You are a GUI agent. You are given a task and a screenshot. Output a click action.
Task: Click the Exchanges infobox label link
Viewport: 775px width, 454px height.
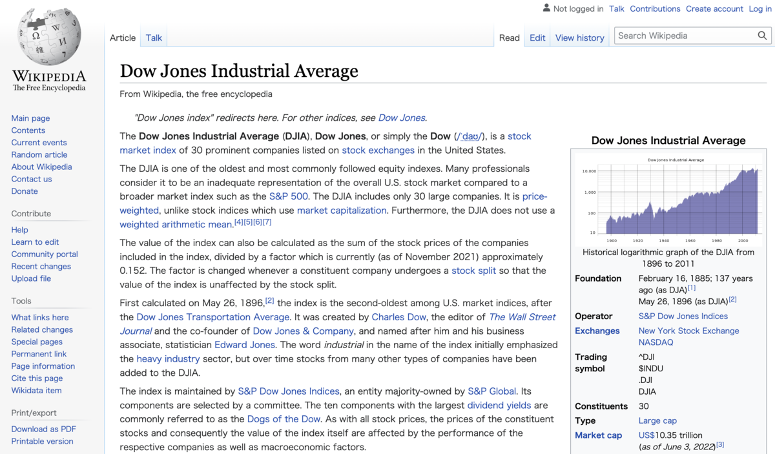pyautogui.click(x=597, y=331)
